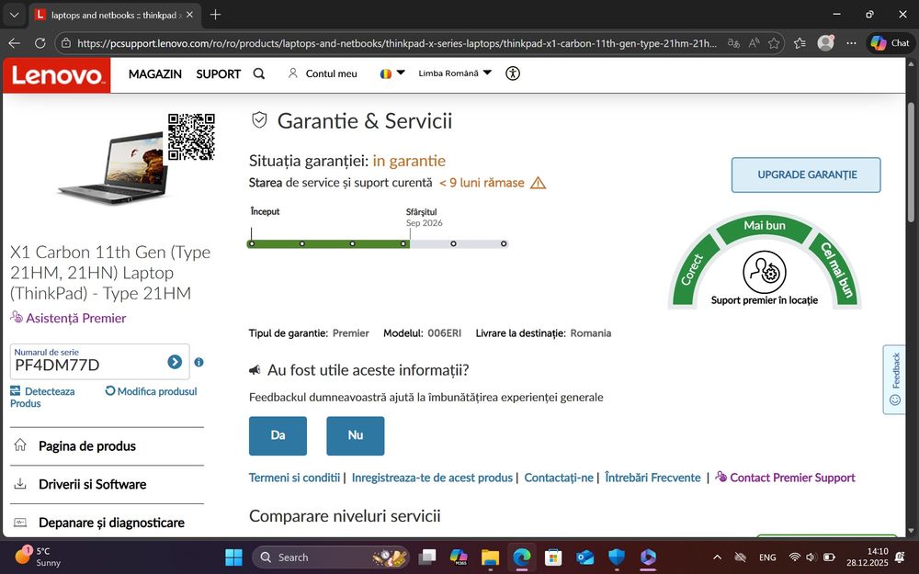Screen dimensions: 919x574
Task: Click the Lenovo logo
Action: (x=56, y=75)
